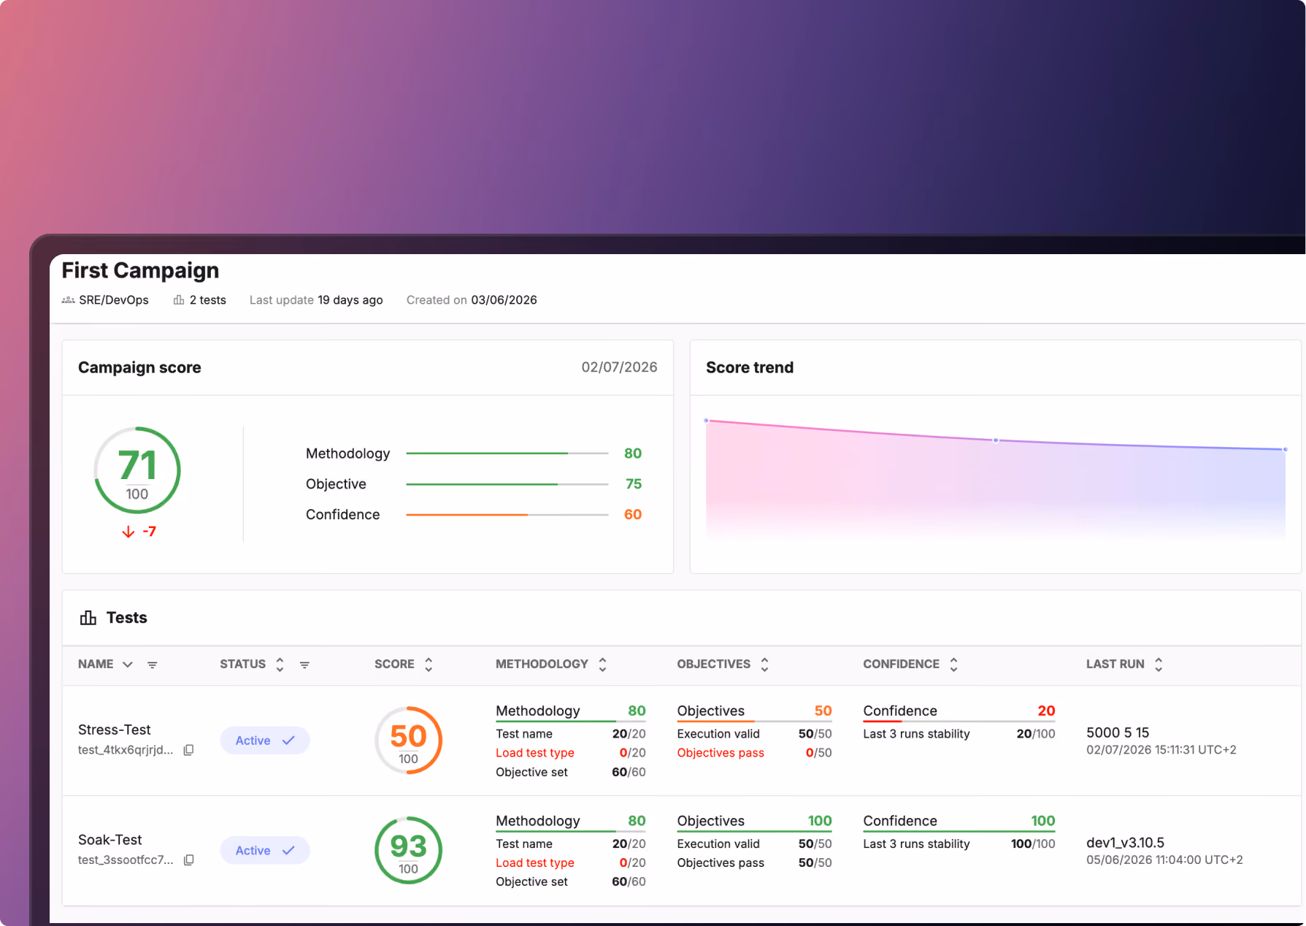The image size is (1306, 926).
Task: Click the red score decrease arrow
Action: click(x=128, y=532)
